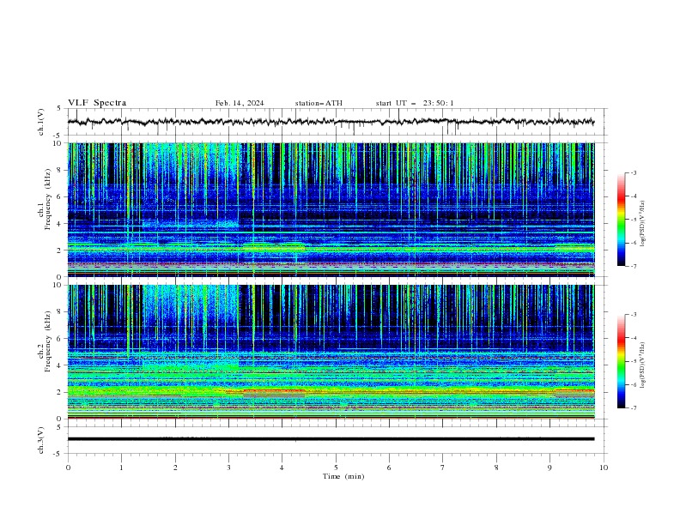Click the "Time (min)" axis label

click(x=343, y=476)
